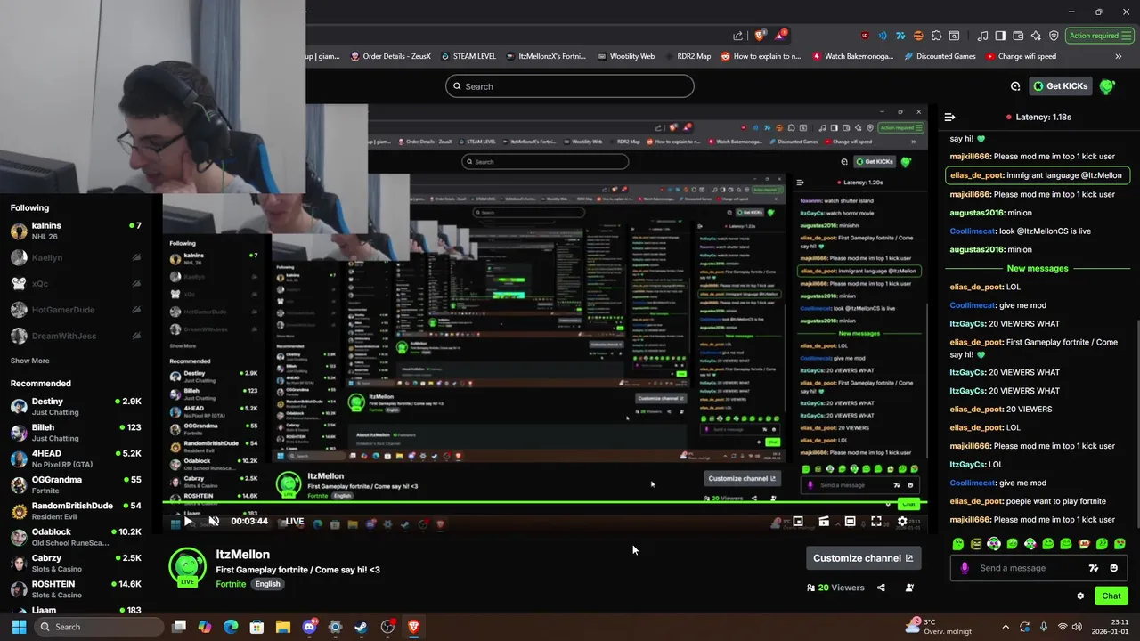Click the Brave VPN shield icon
Screen dimensions: 1140x641
click(x=1054, y=36)
